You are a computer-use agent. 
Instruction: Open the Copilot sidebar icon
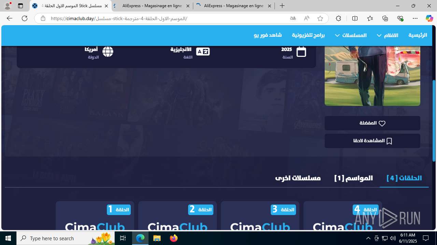[x=429, y=18]
